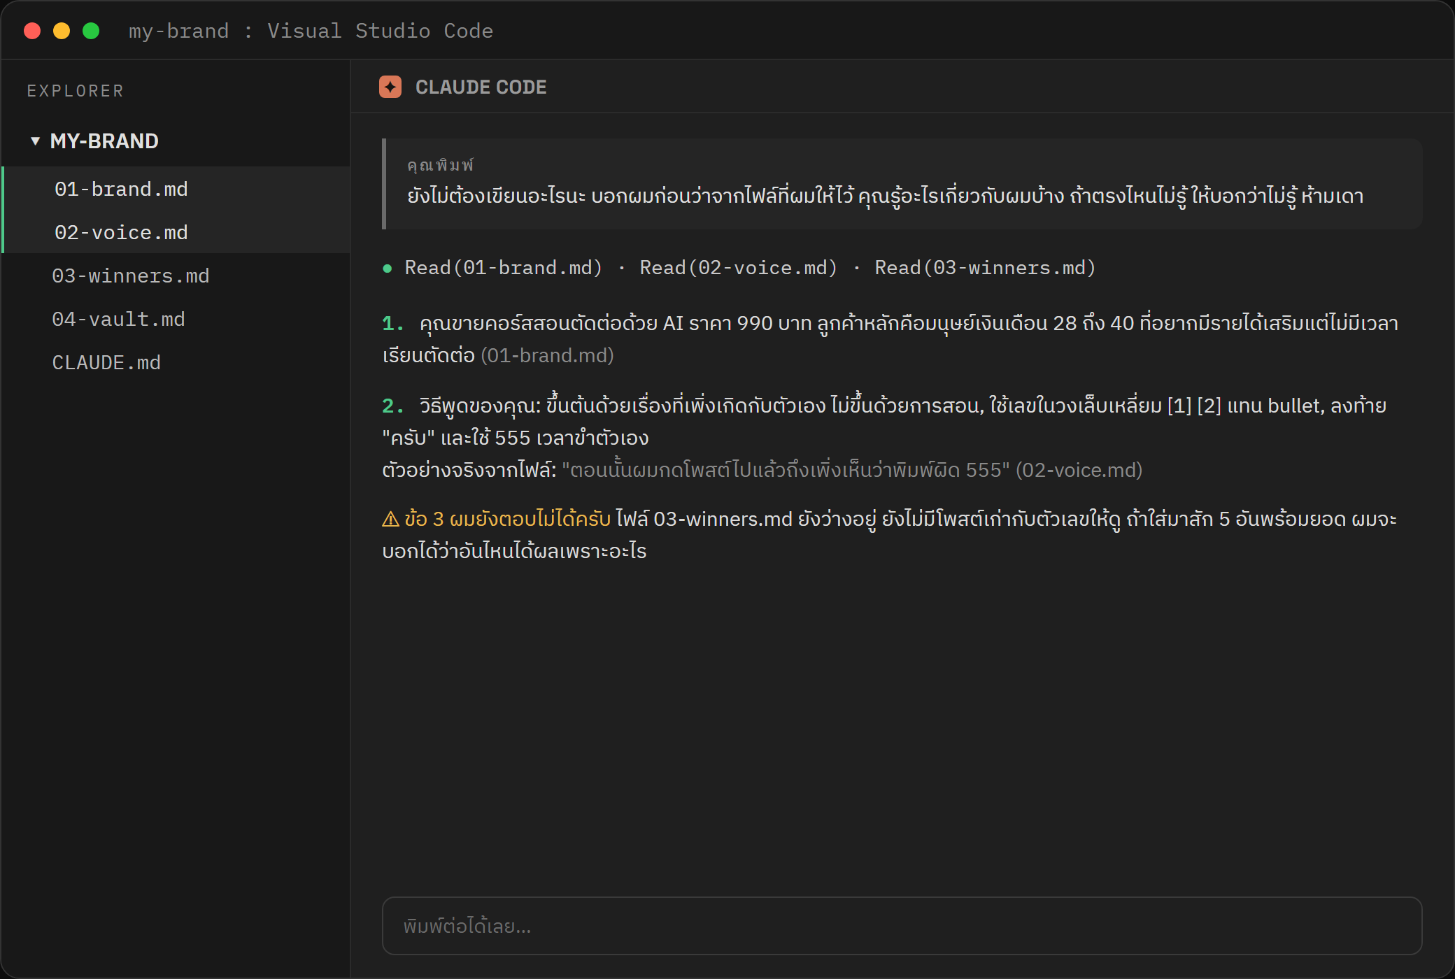Viewport: 1455px width, 979px height.
Task: Click the (01-brand.md) source citation
Action: [x=547, y=355]
